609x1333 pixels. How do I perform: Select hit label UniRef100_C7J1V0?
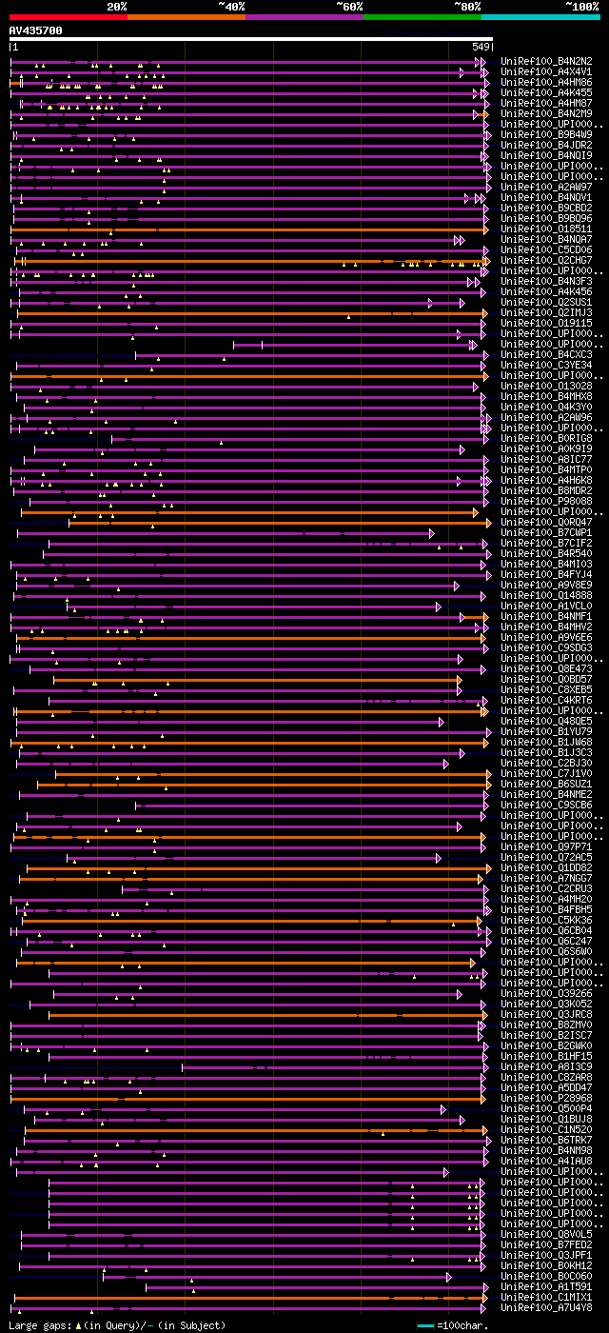(545, 773)
